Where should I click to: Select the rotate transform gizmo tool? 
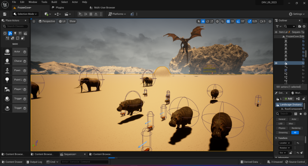pos(208,21)
